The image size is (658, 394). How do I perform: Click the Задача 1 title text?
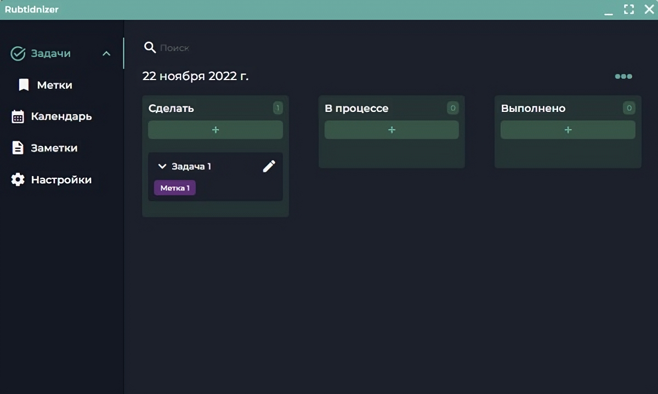pyautogui.click(x=191, y=166)
